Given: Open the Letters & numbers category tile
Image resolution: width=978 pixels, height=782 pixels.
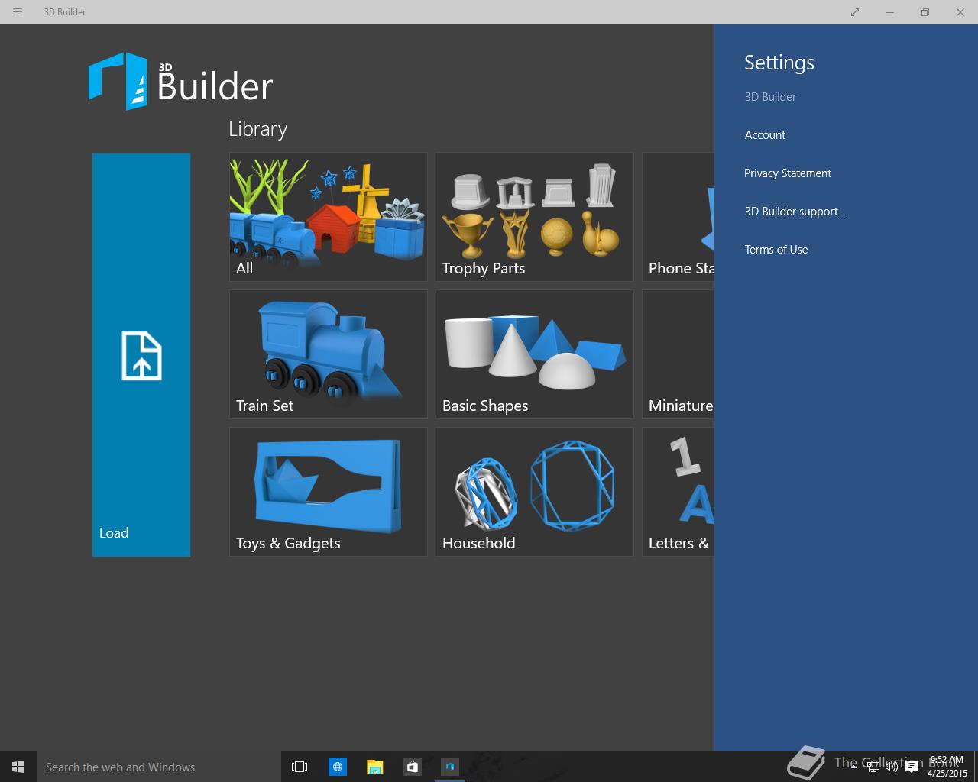Looking at the screenshot, I should [x=678, y=492].
